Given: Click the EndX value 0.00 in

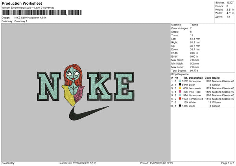Looking at the screenshot, I should [194, 53].
